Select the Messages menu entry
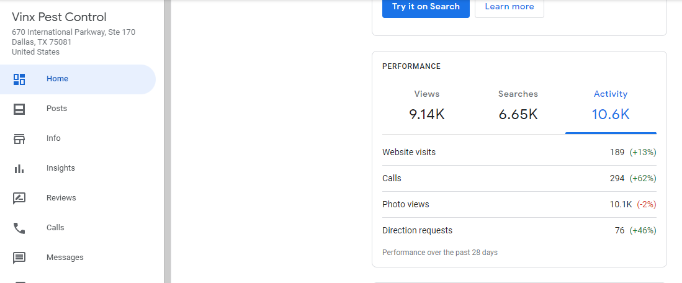The image size is (682, 283). pos(65,258)
